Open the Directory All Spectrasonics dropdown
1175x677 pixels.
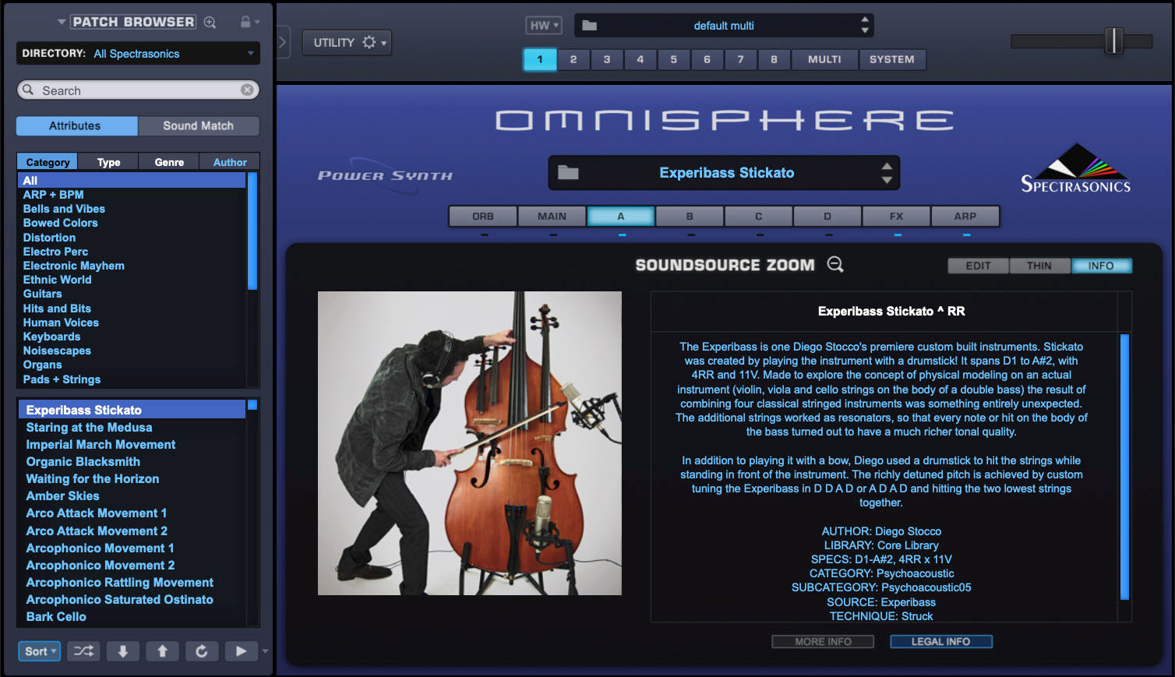[x=138, y=53]
